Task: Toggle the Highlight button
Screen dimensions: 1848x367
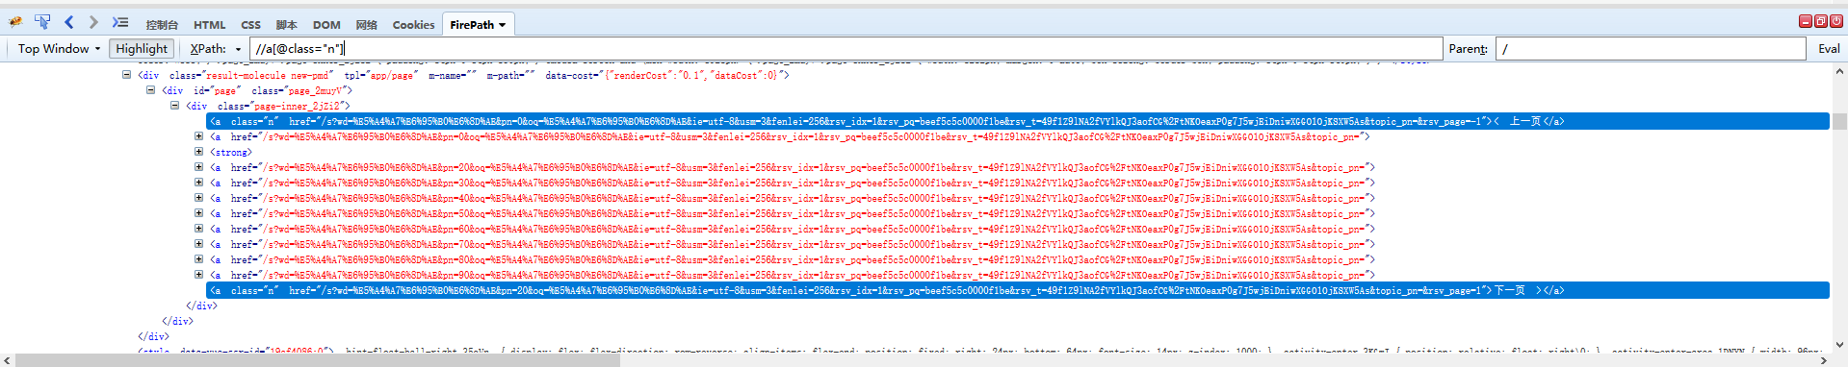Action: (142, 49)
